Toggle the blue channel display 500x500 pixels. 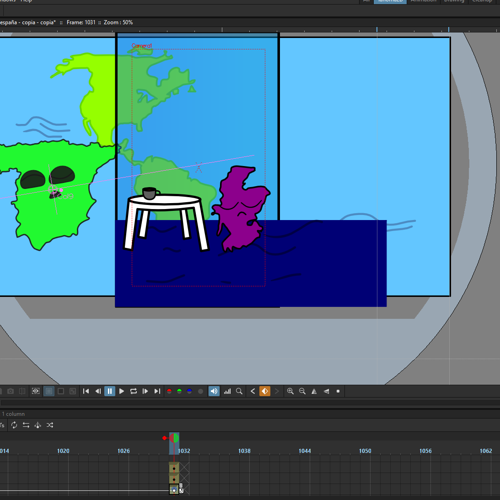tap(189, 391)
